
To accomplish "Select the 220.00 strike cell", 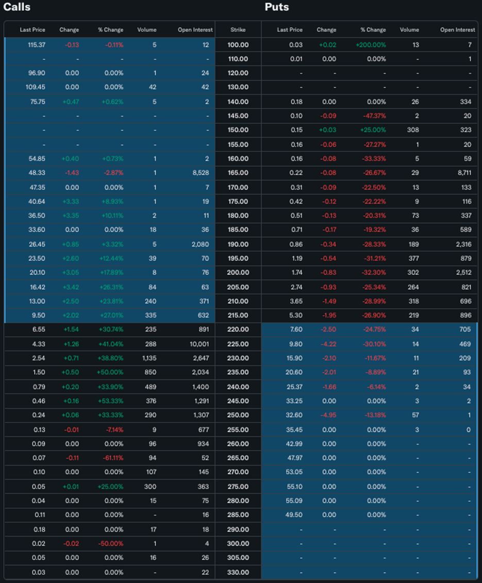I will coord(238,329).
